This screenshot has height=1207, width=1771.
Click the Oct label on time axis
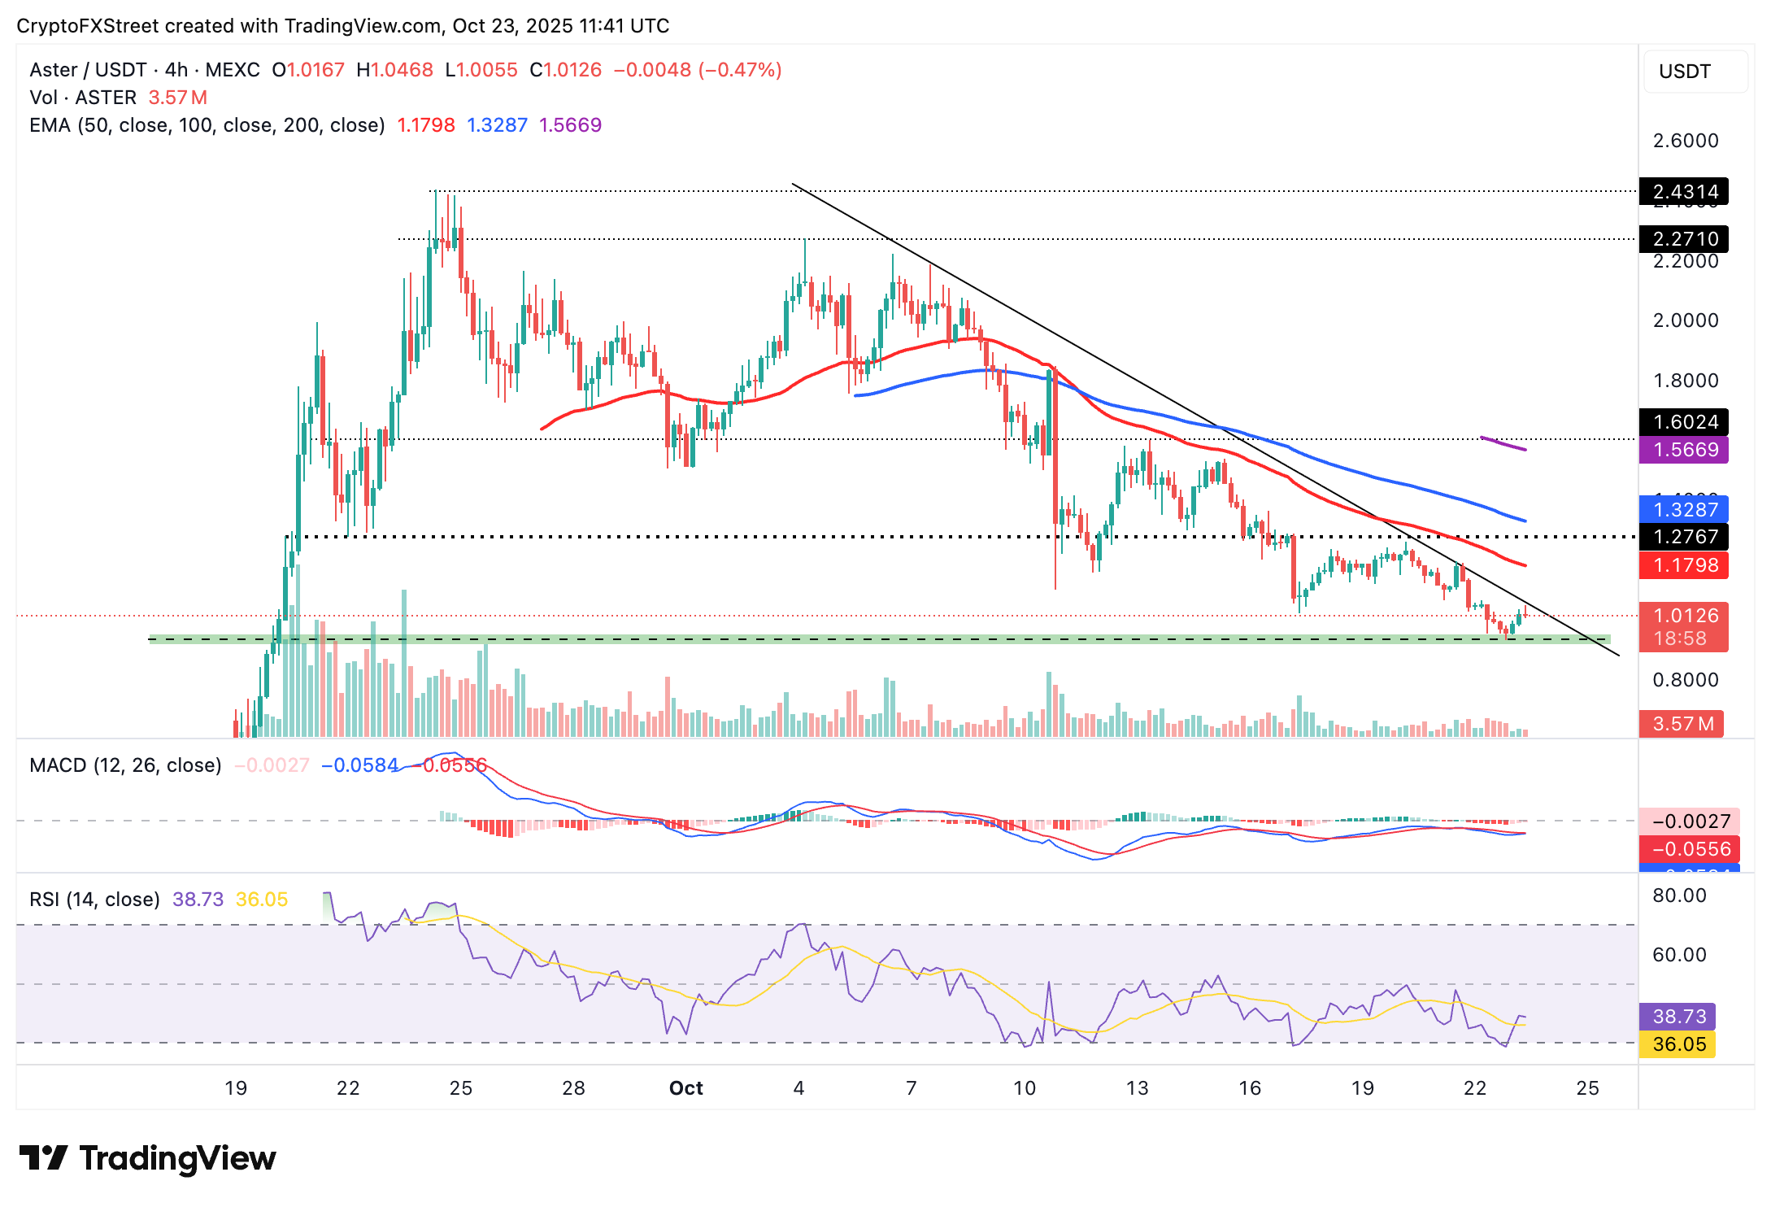(685, 1088)
